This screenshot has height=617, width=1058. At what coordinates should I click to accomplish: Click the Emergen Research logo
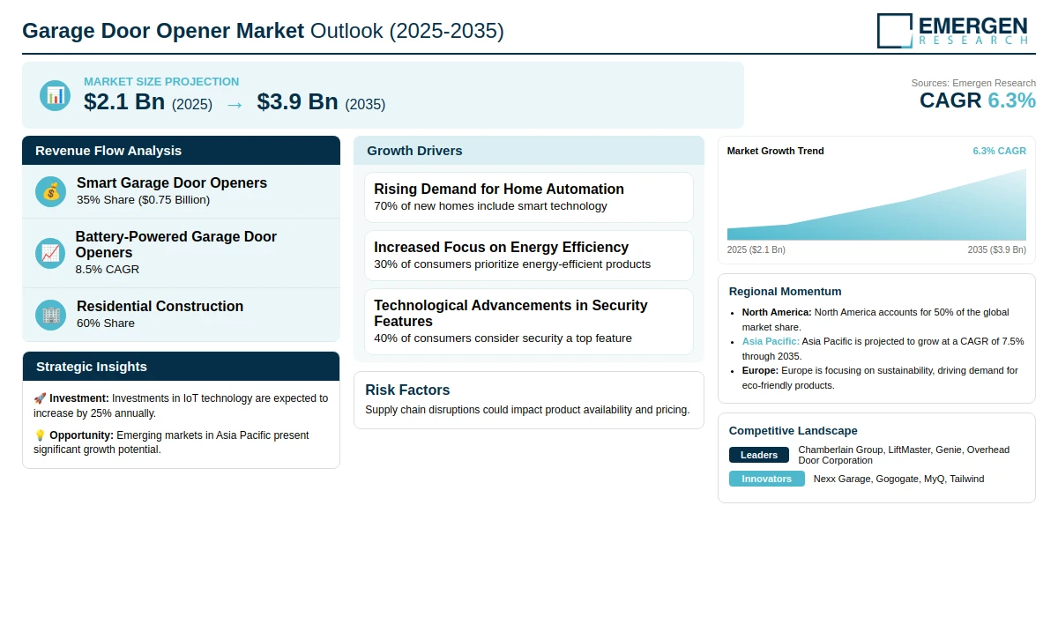952,31
